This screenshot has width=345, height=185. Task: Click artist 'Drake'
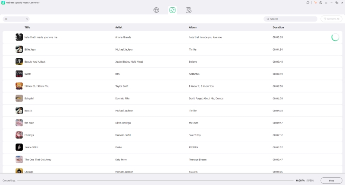pyautogui.click(x=118, y=147)
